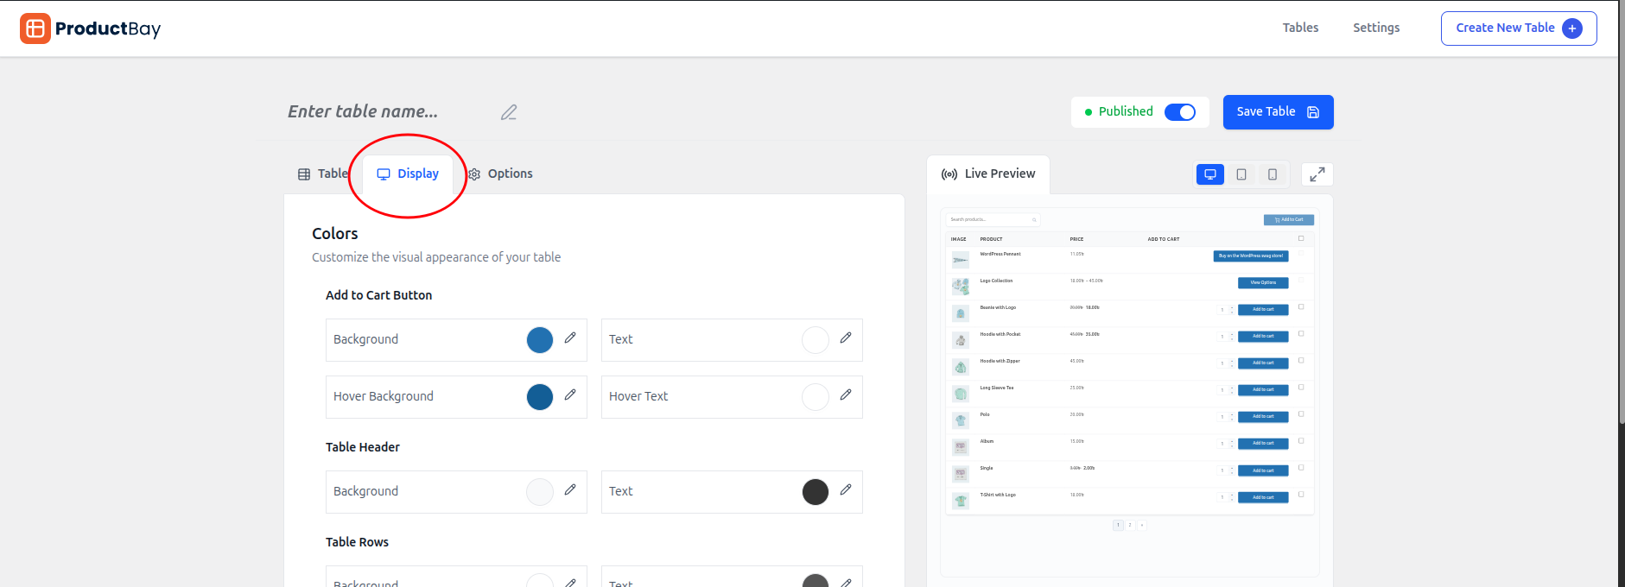Open Table Header Text color swatch
The width and height of the screenshot is (1625, 587).
(x=816, y=492)
